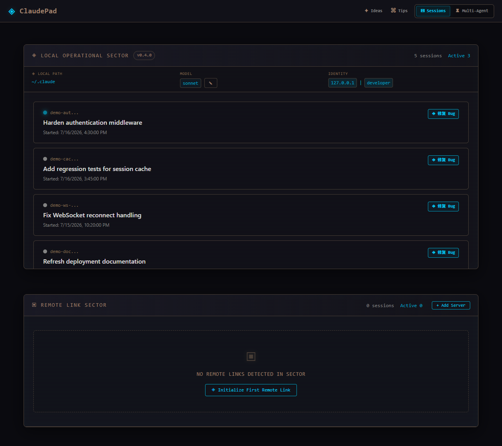Viewport: 502px width, 446px height.
Task: Click the status dot for demo-doc session
Action: click(x=45, y=251)
